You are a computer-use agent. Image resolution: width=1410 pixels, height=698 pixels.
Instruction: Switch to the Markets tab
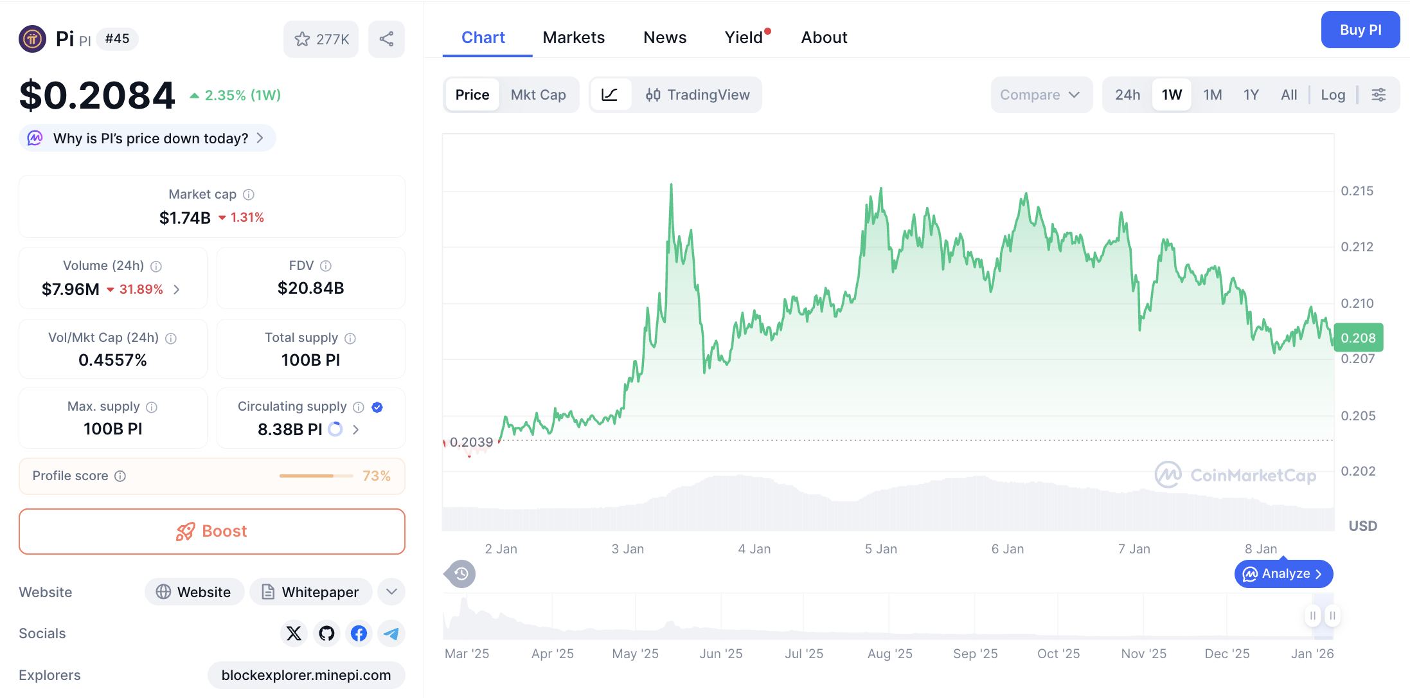click(573, 37)
